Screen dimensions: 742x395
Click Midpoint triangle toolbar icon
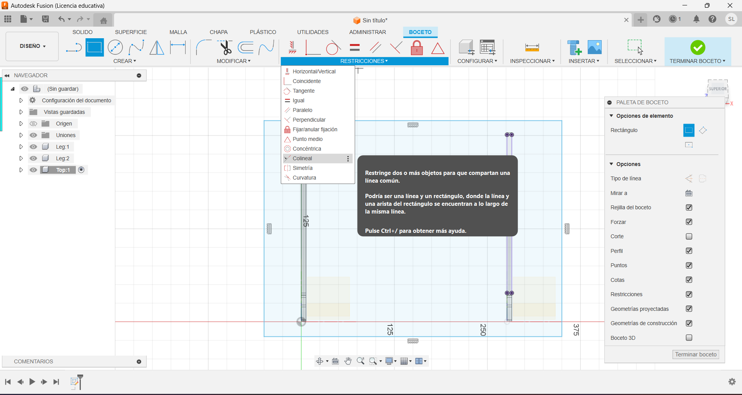[x=438, y=48]
